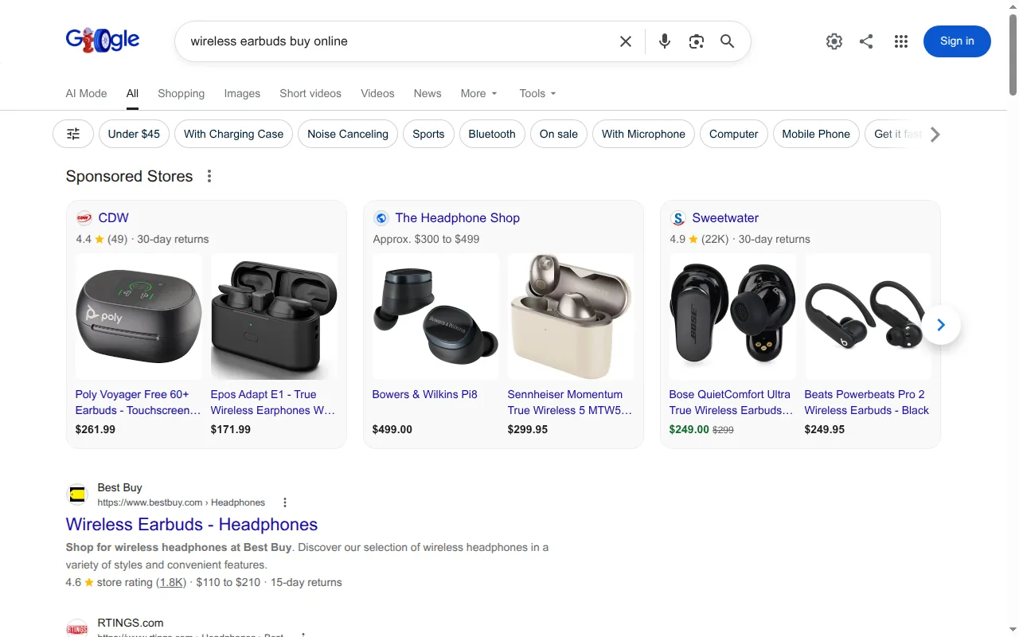Click the CDW store logo icon
Viewport: 1019px width, 637px height.
84,218
